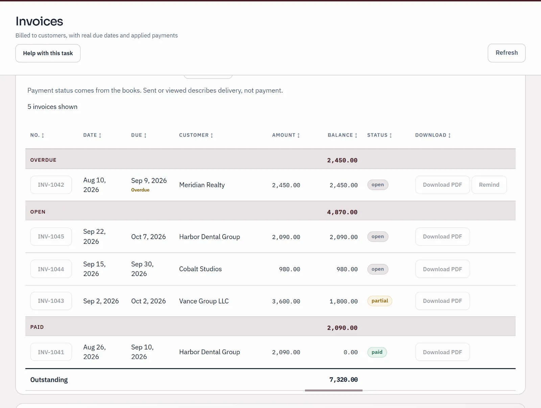Download PDF for Vance Group LLC invoice

point(442,301)
